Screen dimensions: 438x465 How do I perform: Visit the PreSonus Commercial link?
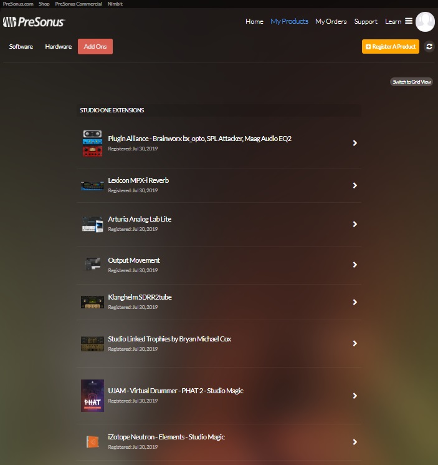point(79,4)
